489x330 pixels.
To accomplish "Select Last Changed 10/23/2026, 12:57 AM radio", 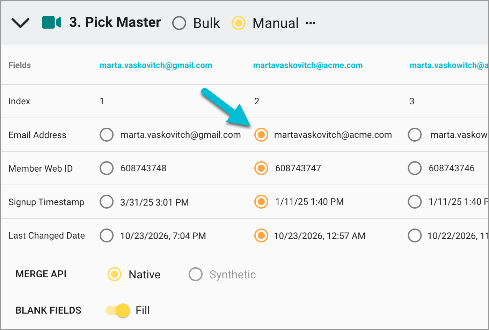I will click(261, 235).
